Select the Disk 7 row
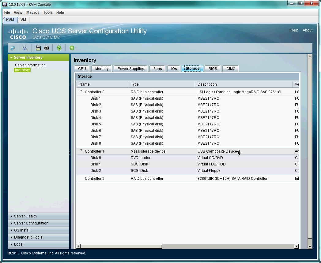 [188, 137]
